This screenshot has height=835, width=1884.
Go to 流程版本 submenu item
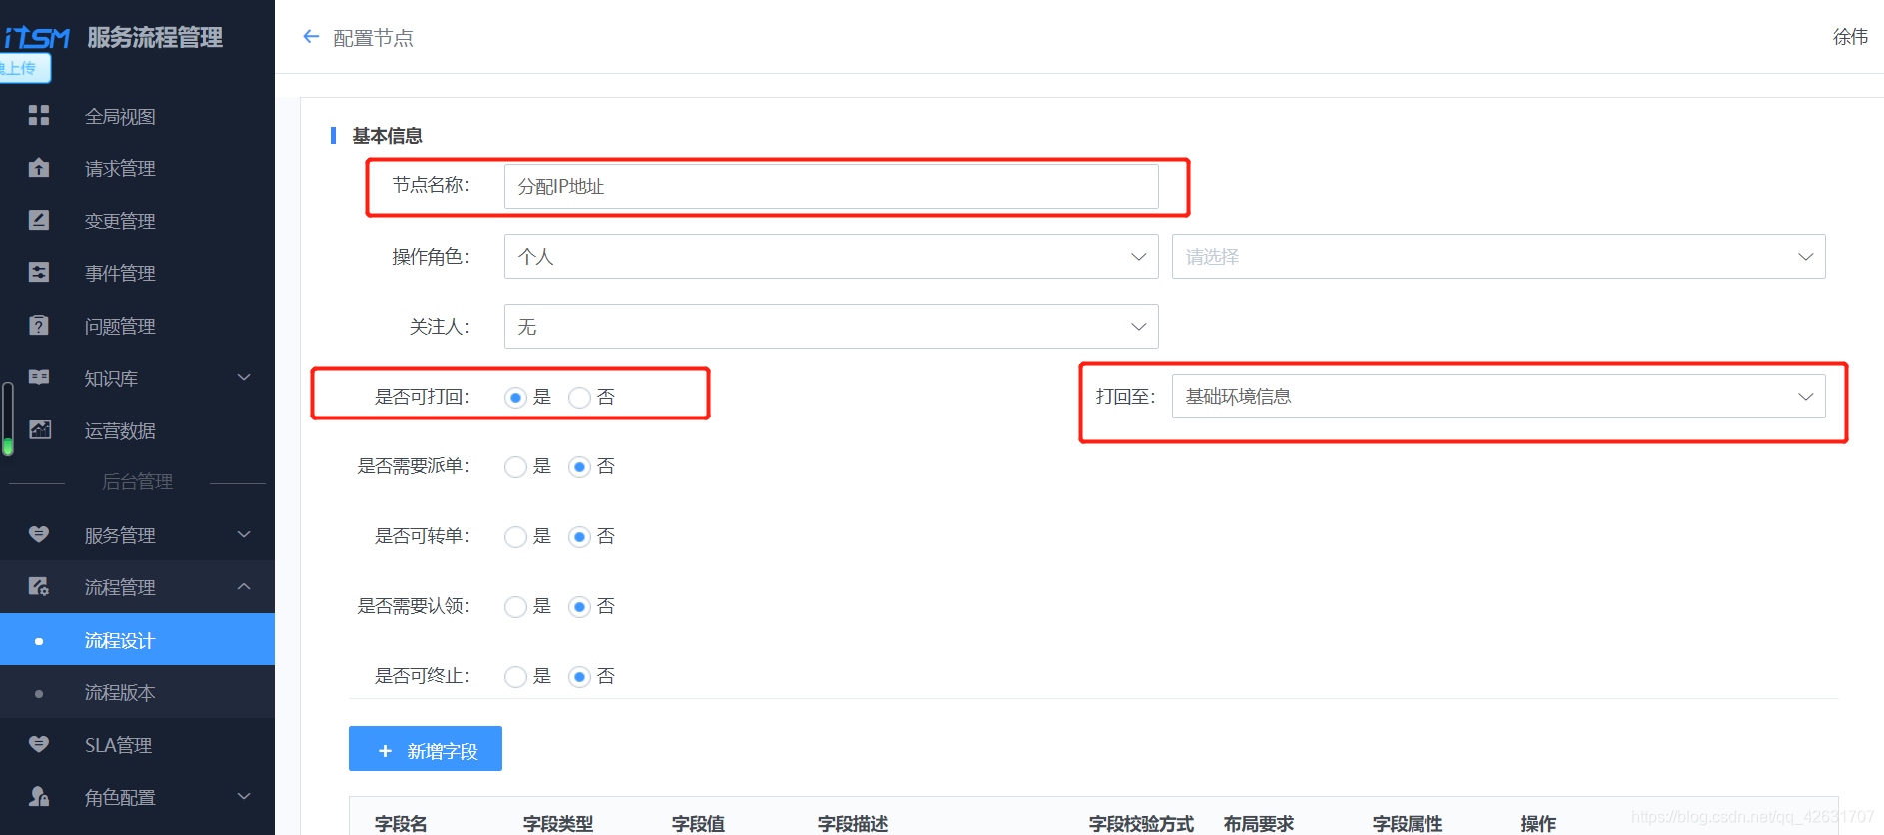click(x=137, y=692)
